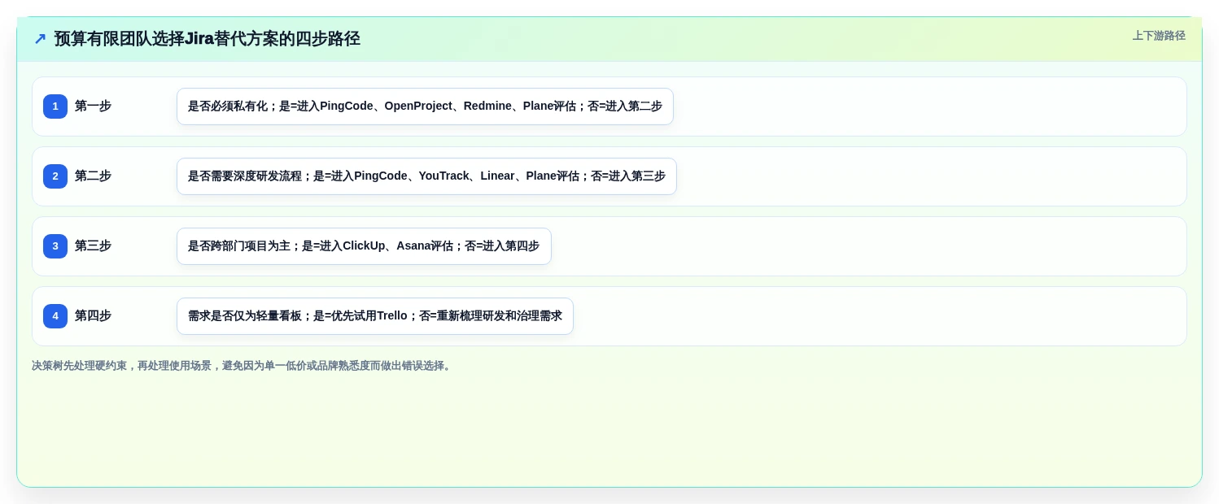
Task: Click the box asking 是否需要深度研发流程
Action: 426,176
